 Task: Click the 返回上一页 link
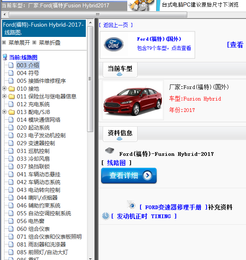pos(116,25)
